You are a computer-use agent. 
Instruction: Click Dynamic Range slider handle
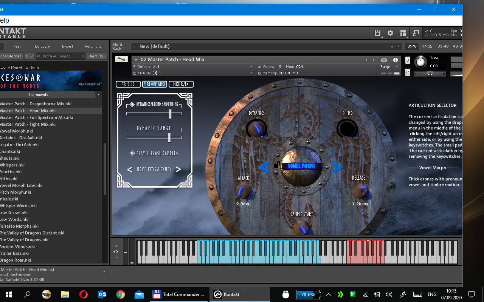pos(169,138)
